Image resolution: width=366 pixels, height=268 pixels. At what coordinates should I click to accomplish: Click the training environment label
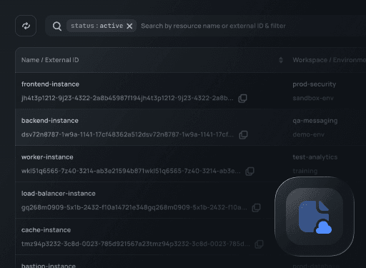(305, 171)
